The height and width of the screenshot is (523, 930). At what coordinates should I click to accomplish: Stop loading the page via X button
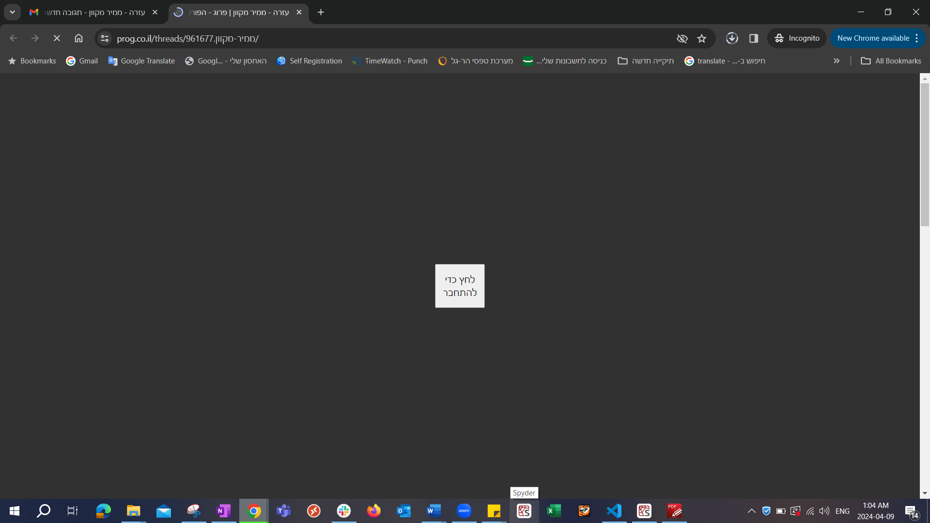point(57,38)
